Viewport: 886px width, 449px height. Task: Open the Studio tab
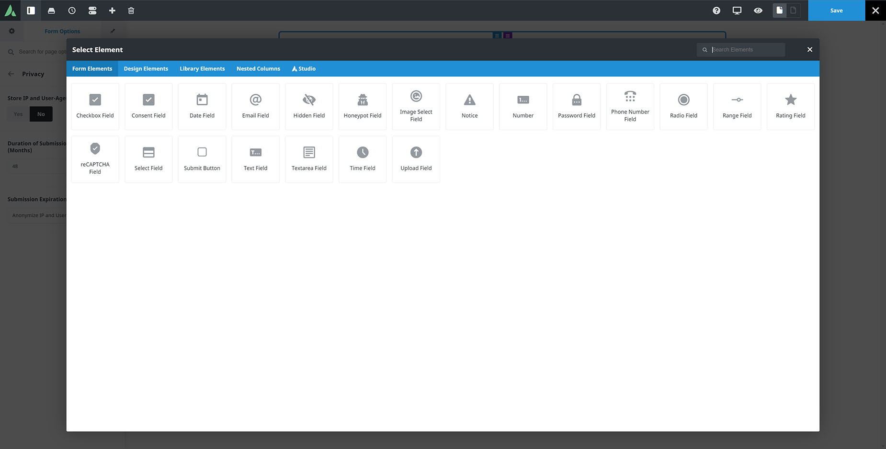tap(304, 68)
